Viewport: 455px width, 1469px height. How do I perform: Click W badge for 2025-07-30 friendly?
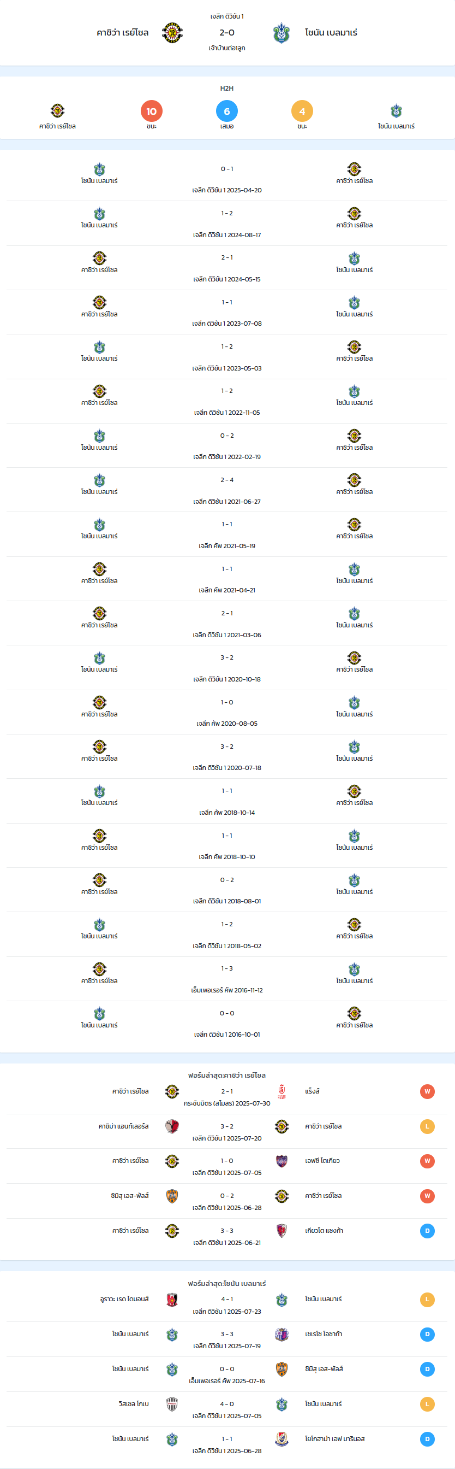pyautogui.click(x=427, y=1091)
